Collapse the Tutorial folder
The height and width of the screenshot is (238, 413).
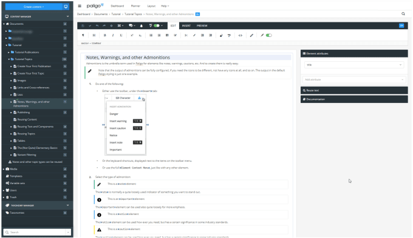[7, 45]
